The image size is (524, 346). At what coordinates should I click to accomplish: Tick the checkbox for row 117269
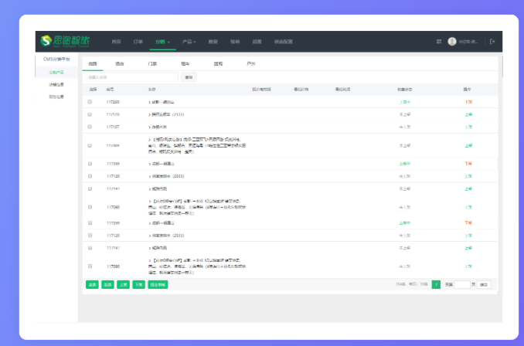point(90,102)
